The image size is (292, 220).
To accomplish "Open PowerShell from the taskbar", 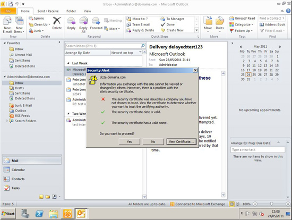I will click(x=39, y=214).
